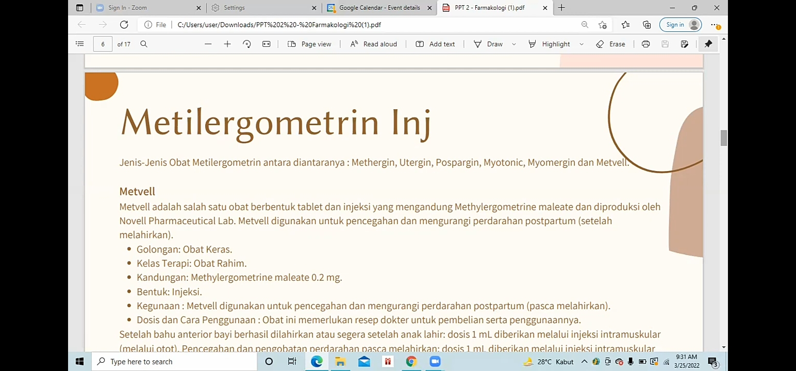Image resolution: width=796 pixels, height=371 pixels.
Task: Click the File site info icon
Action: click(x=155, y=25)
